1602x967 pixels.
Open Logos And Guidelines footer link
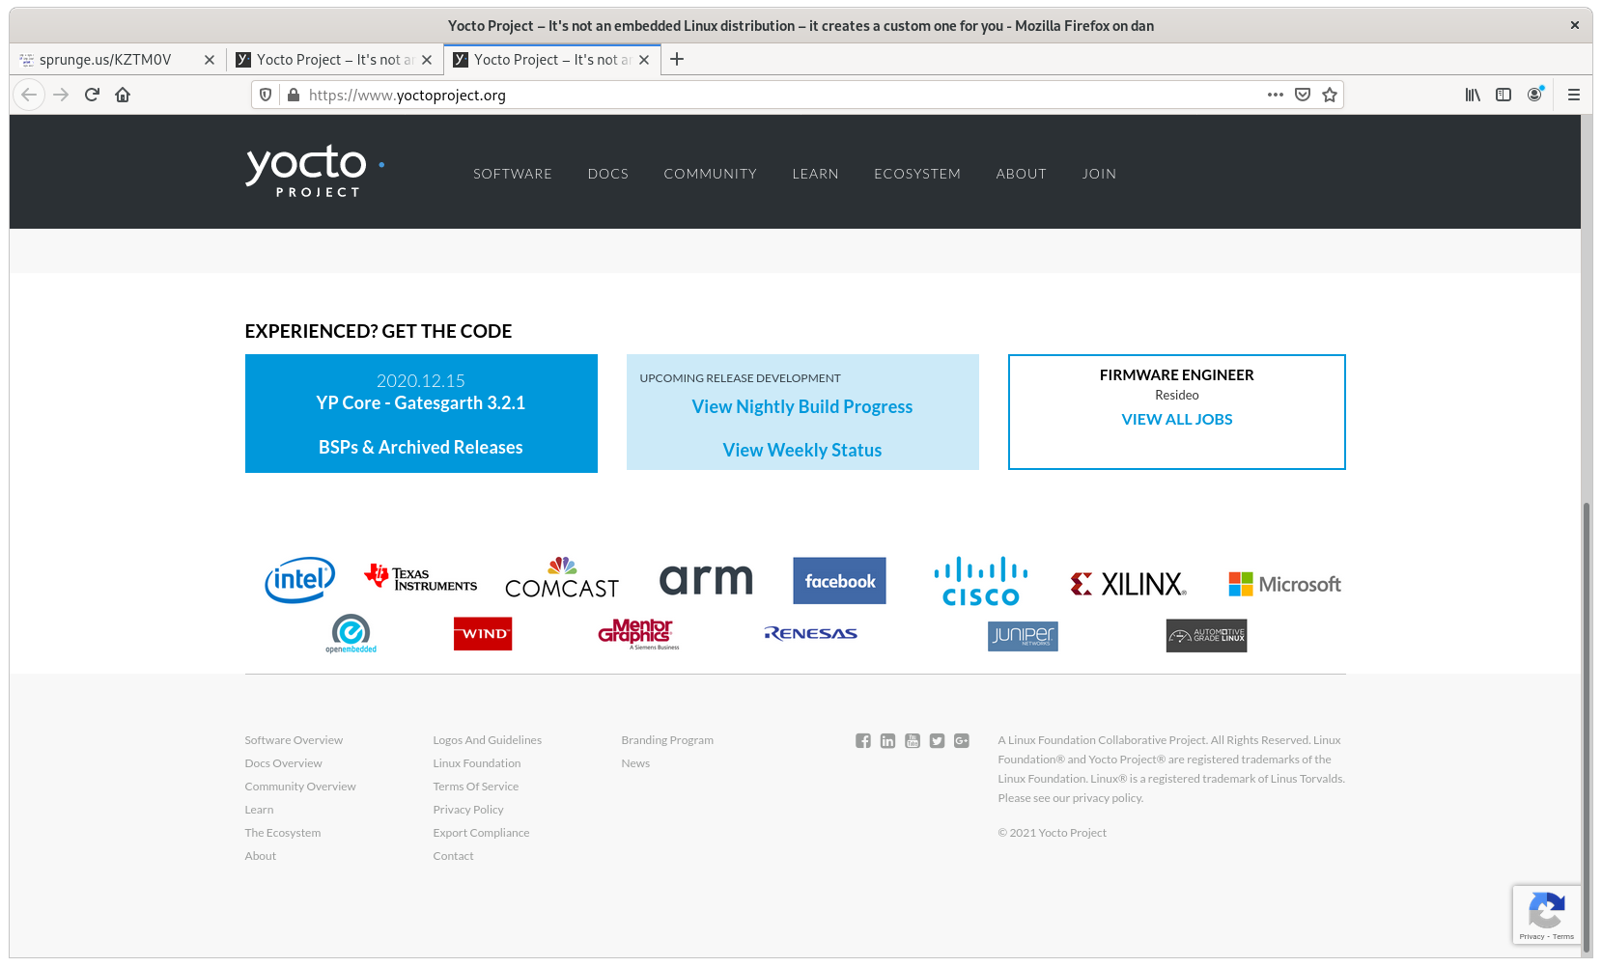(x=488, y=740)
